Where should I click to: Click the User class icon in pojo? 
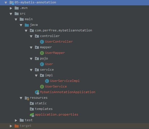42,64
